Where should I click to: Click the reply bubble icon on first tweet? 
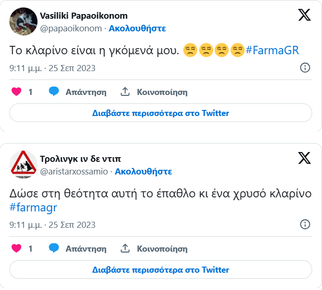click(54, 92)
